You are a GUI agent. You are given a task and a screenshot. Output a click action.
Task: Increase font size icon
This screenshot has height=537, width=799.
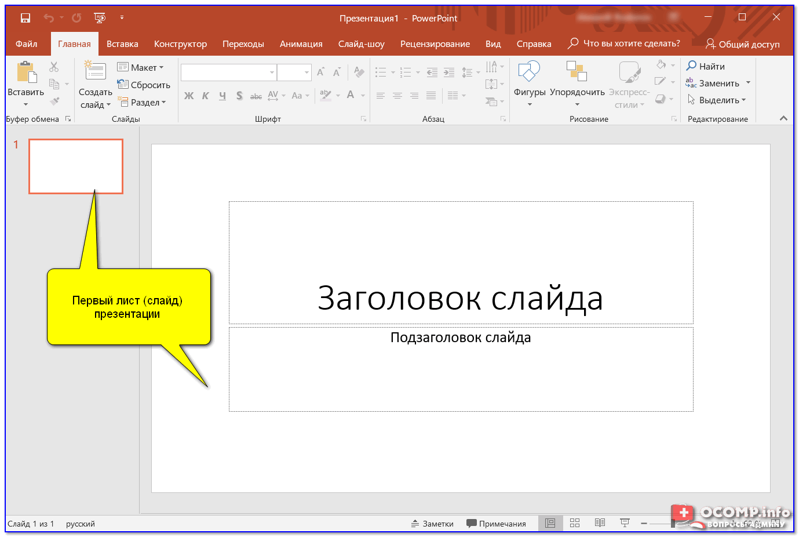[x=320, y=72]
